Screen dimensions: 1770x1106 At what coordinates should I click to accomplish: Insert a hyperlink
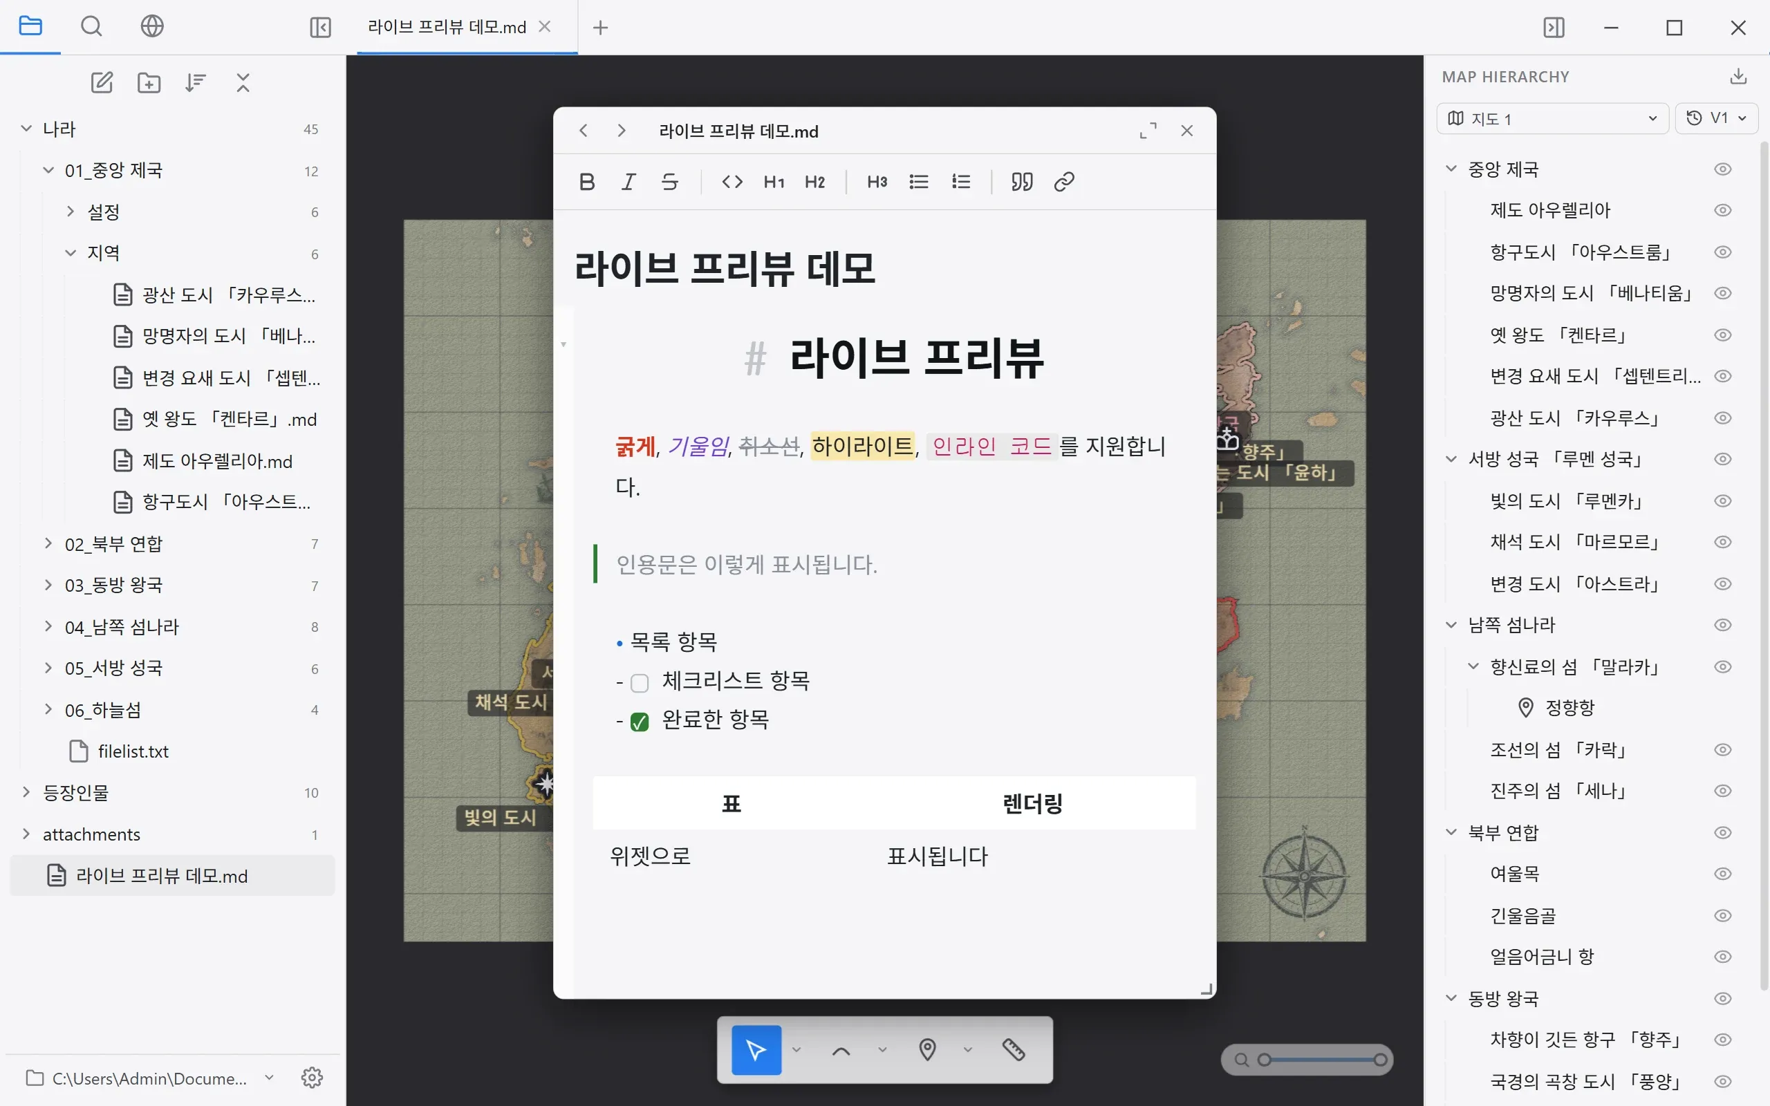click(x=1064, y=181)
